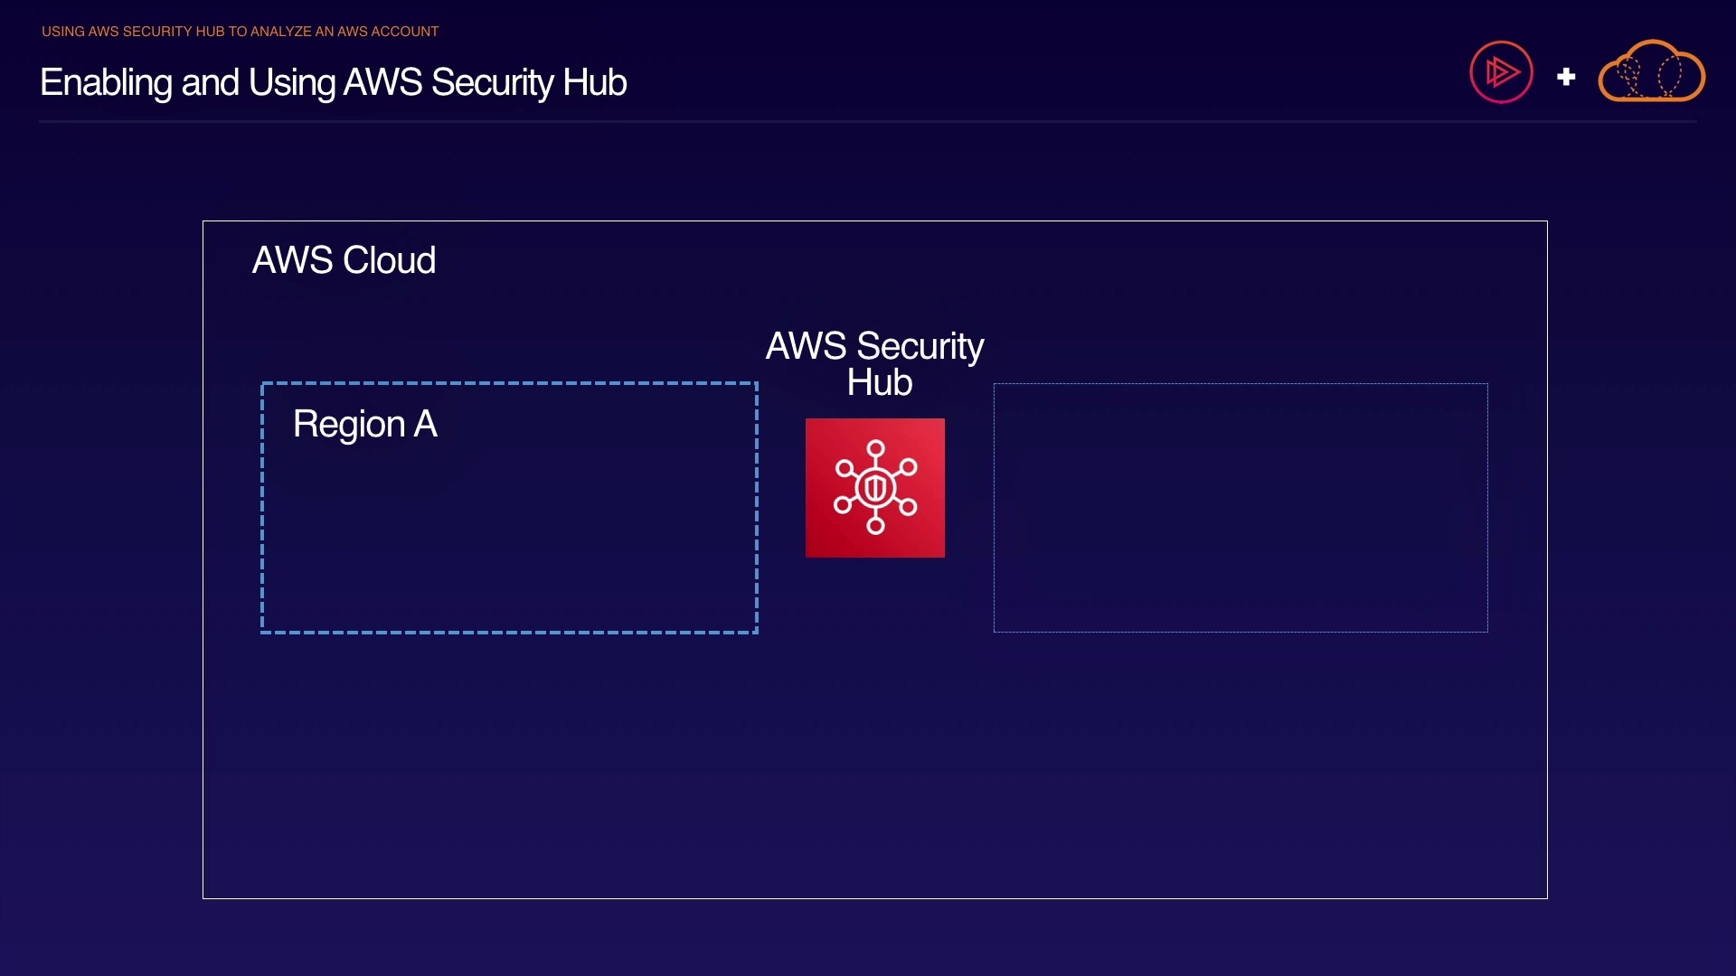This screenshot has width=1736, height=976.
Task: Click the word "ACCOUNT" in the orange header
Action: pyautogui.click(x=404, y=32)
